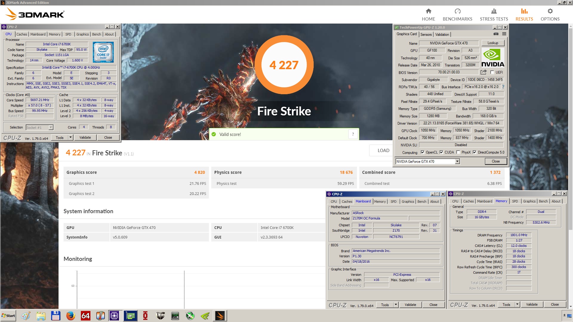Click Bus Interface question mark in GPU-Z
This screenshot has width=573, height=322.
[503, 87]
